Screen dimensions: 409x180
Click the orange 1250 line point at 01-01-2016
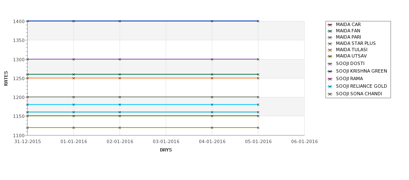click(73, 78)
